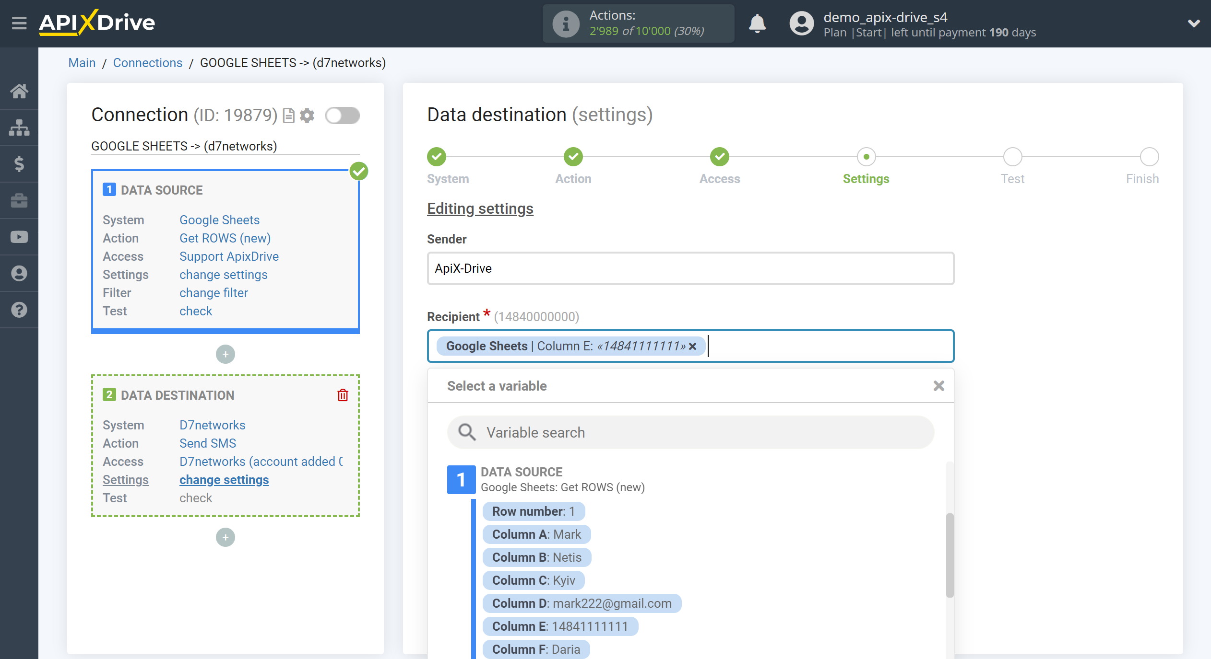Select the Row number variable

pos(534,511)
